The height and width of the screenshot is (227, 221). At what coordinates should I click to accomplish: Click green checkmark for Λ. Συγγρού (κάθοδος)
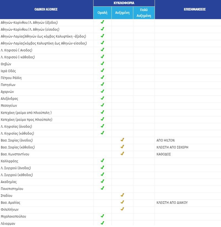pyautogui.click(x=102, y=174)
